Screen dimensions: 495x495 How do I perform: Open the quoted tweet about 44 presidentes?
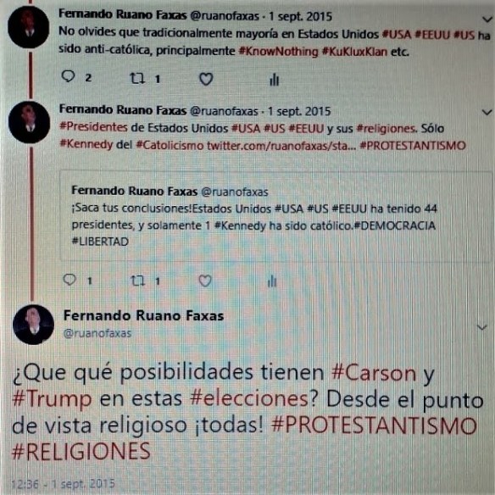click(276, 216)
